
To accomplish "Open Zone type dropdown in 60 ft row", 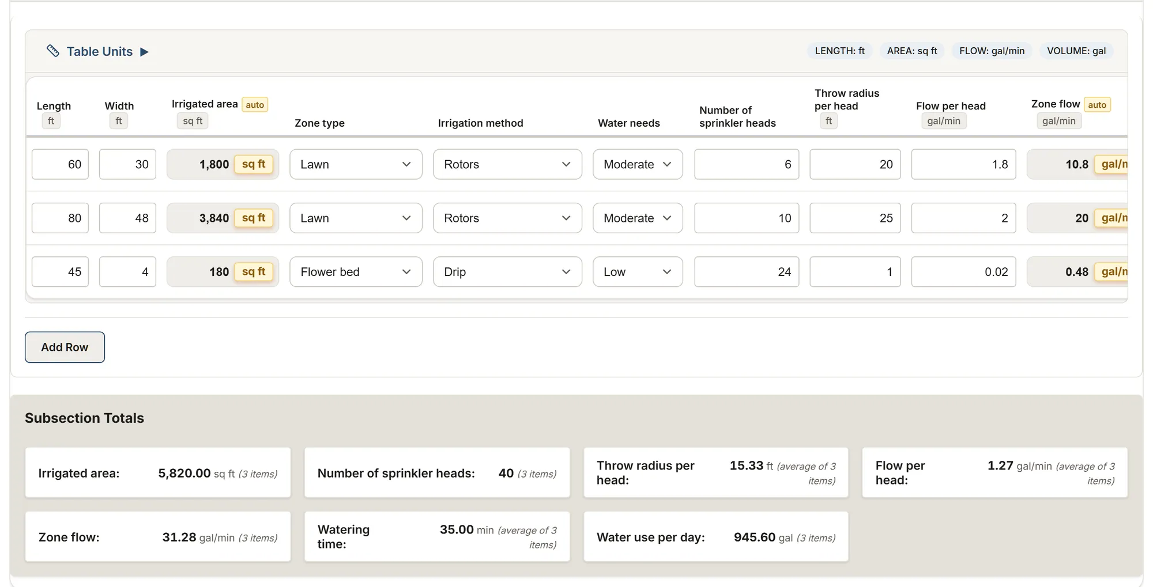I will 356,164.
